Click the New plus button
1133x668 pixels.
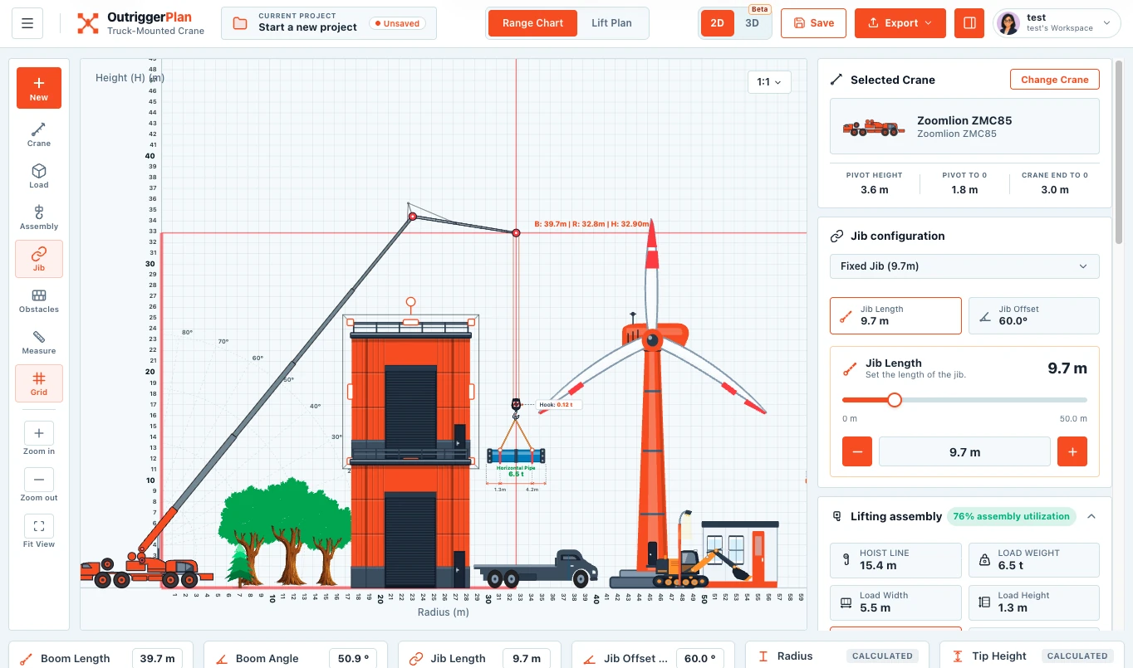point(39,88)
